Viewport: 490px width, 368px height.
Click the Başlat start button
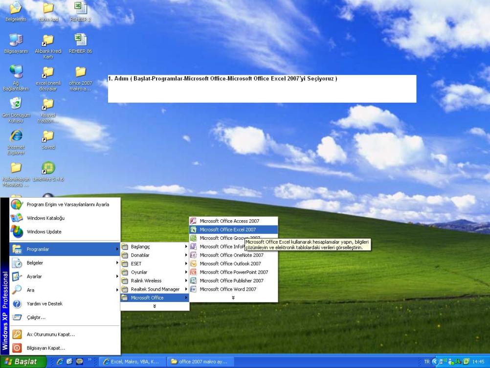pyautogui.click(x=23, y=362)
